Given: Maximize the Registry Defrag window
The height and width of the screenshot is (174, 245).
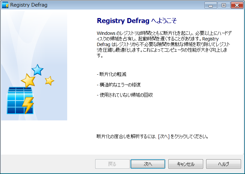Looking at the screenshot, I should [224, 5].
